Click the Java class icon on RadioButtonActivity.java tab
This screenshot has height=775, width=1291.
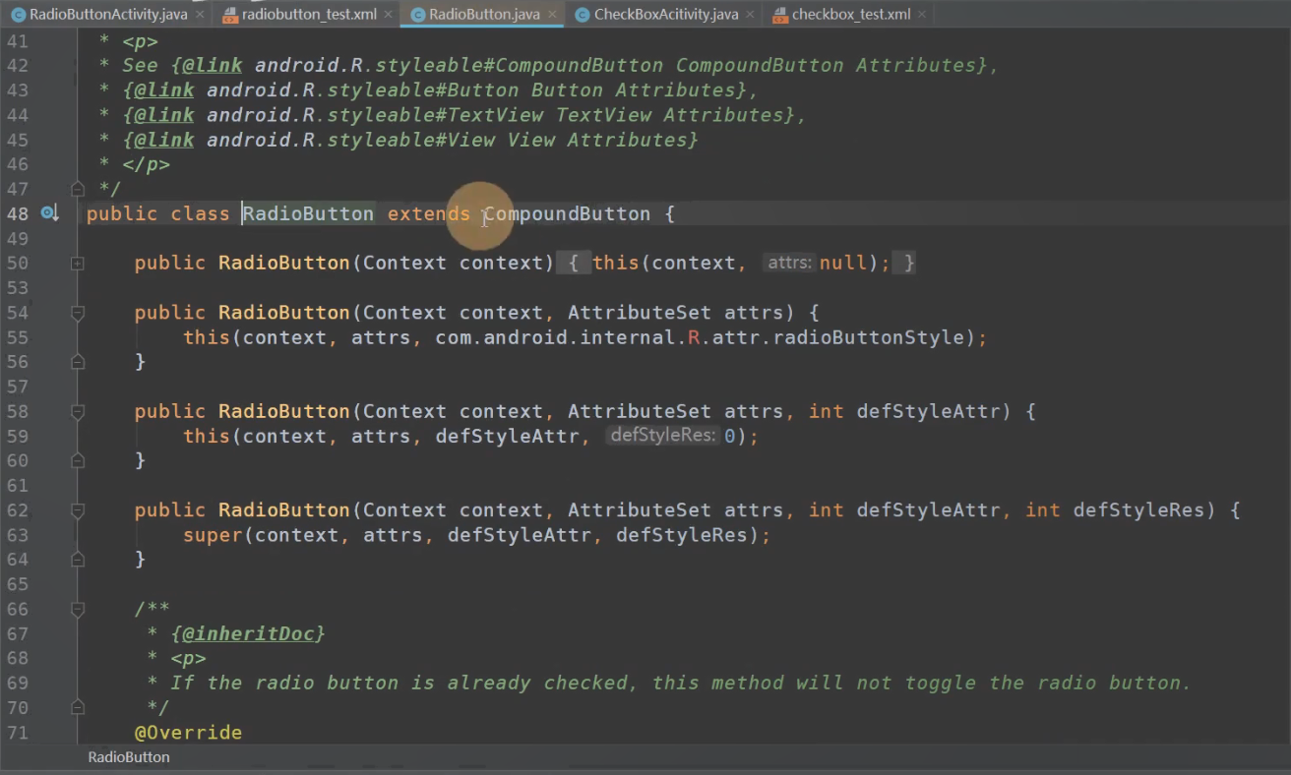point(18,15)
